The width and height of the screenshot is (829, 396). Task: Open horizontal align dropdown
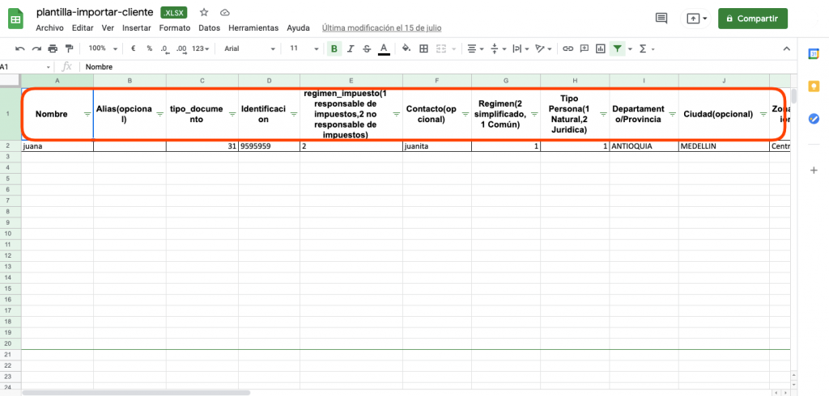coord(476,48)
